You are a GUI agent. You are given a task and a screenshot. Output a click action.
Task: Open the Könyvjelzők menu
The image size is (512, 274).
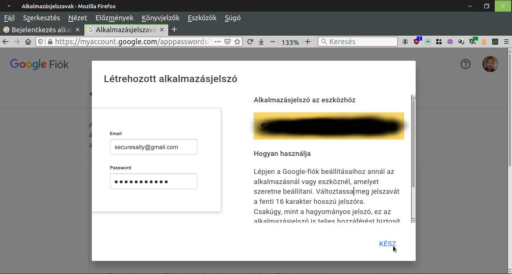160,18
